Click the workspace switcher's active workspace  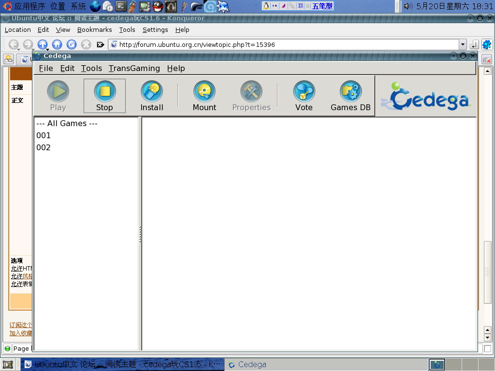pyautogui.click(x=437, y=364)
